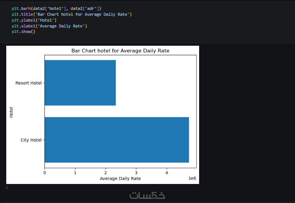Image resolution: width=295 pixels, height=203 pixels.
Task: Click the plt.title code line
Action: [71, 14]
